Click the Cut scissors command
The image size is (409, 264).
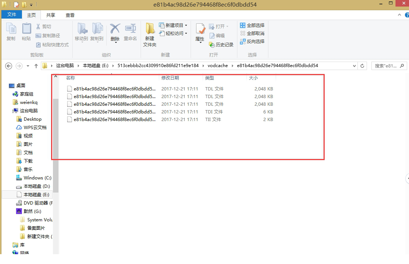pos(43,26)
